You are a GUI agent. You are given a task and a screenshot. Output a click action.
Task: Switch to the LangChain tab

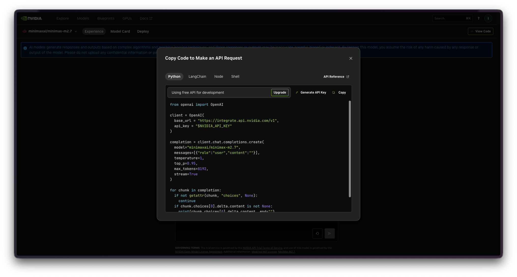[197, 76]
